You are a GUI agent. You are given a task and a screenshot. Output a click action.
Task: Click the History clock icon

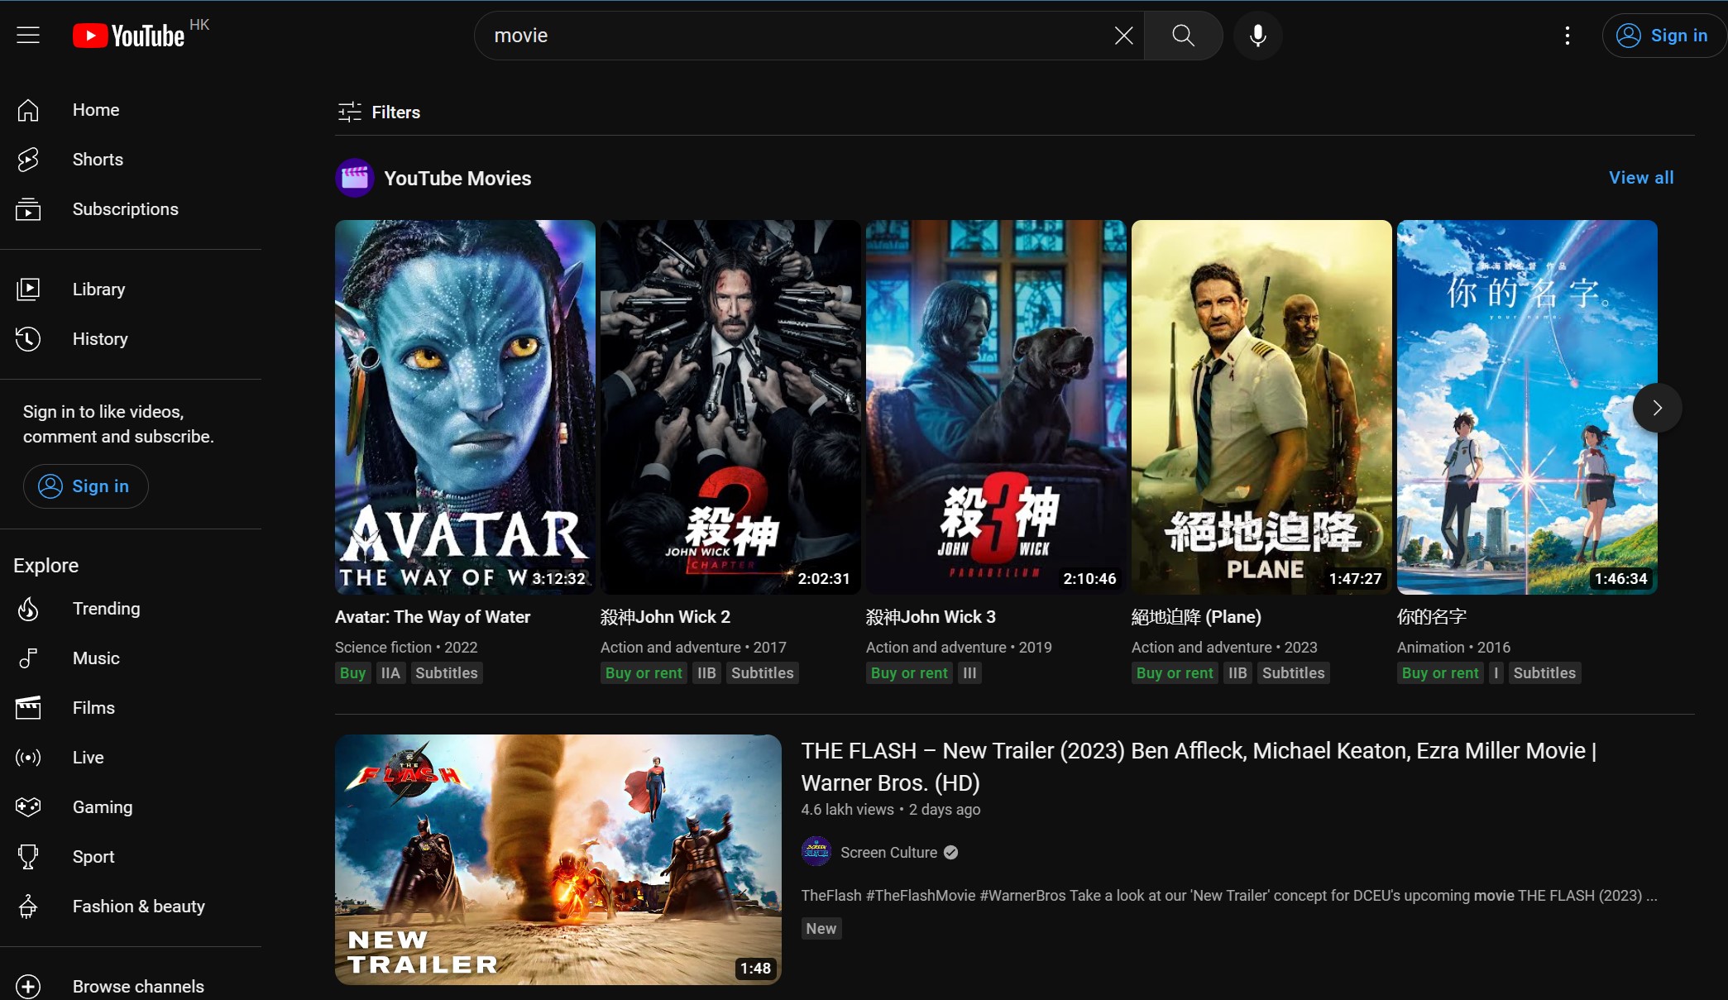28,339
